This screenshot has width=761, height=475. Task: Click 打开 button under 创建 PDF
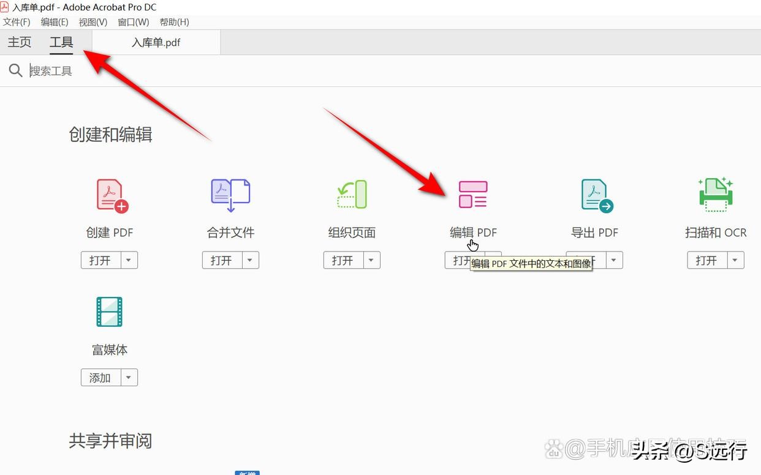(100, 260)
